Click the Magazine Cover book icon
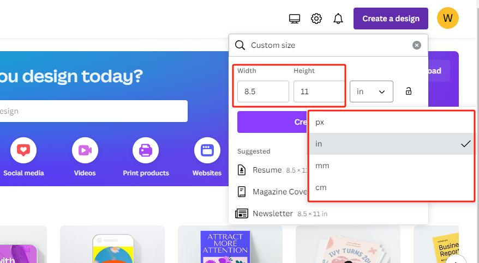 coord(242,192)
